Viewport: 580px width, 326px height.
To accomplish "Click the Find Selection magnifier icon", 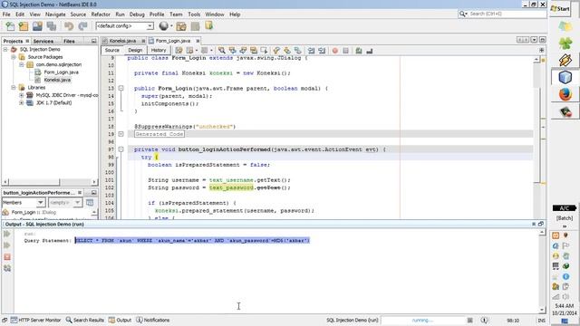I will coord(221,51).
